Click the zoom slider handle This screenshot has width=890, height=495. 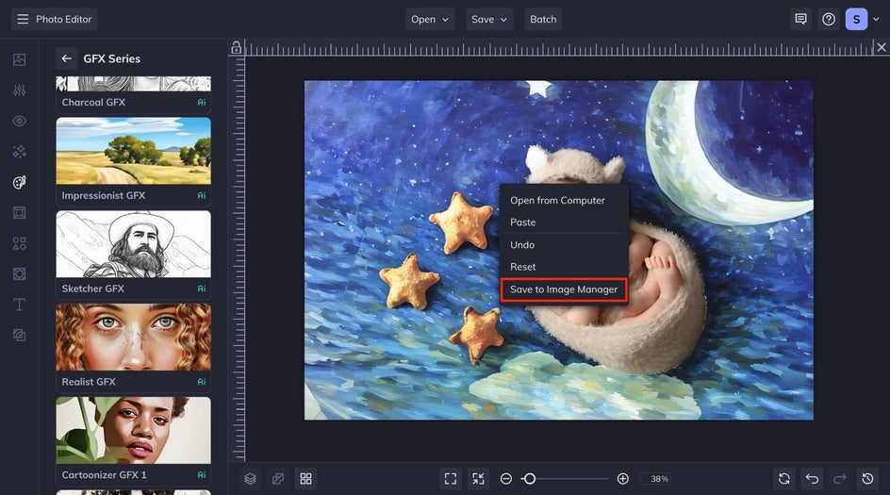(529, 479)
